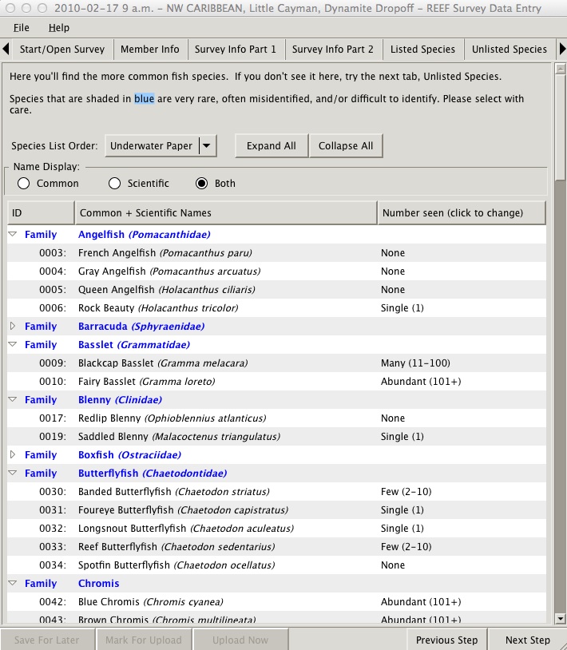This screenshot has height=650, width=567.
Task: Collapse the Blenny family
Action: pos(13,399)
